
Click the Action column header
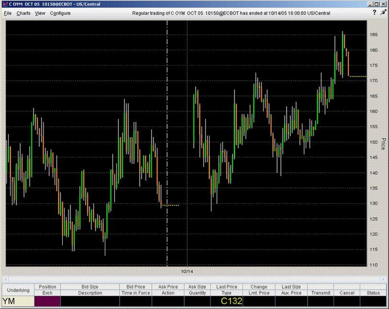tap(168, 293)
